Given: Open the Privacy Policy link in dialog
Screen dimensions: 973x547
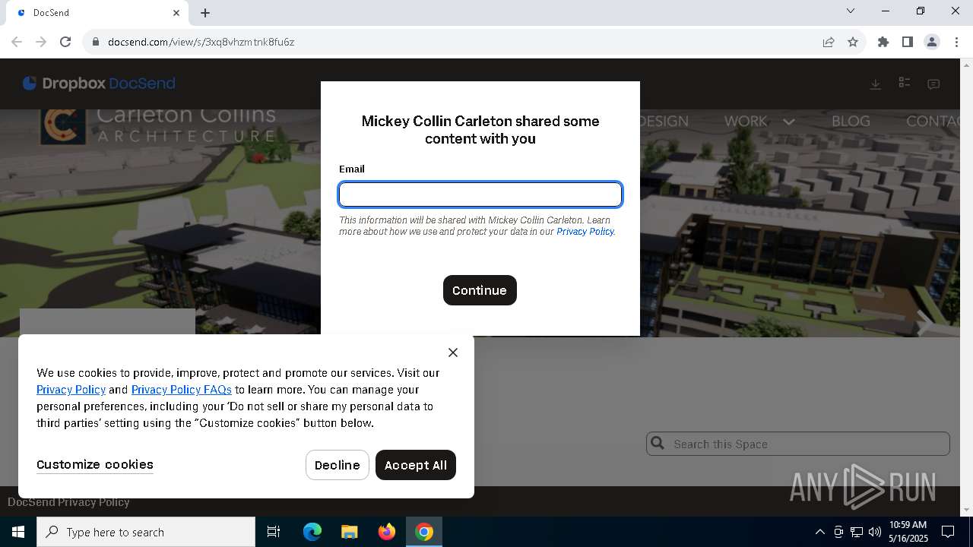Looking at the screenshot, I should coord(585,232).
